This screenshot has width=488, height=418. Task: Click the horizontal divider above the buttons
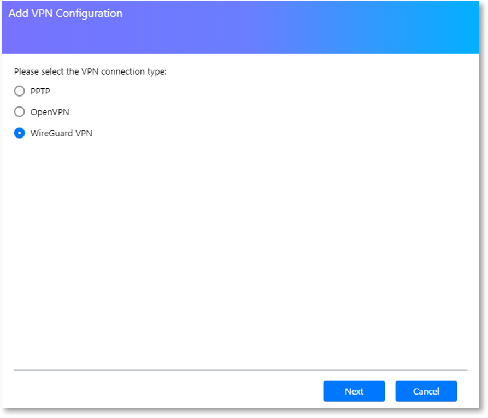coord(240,370)
